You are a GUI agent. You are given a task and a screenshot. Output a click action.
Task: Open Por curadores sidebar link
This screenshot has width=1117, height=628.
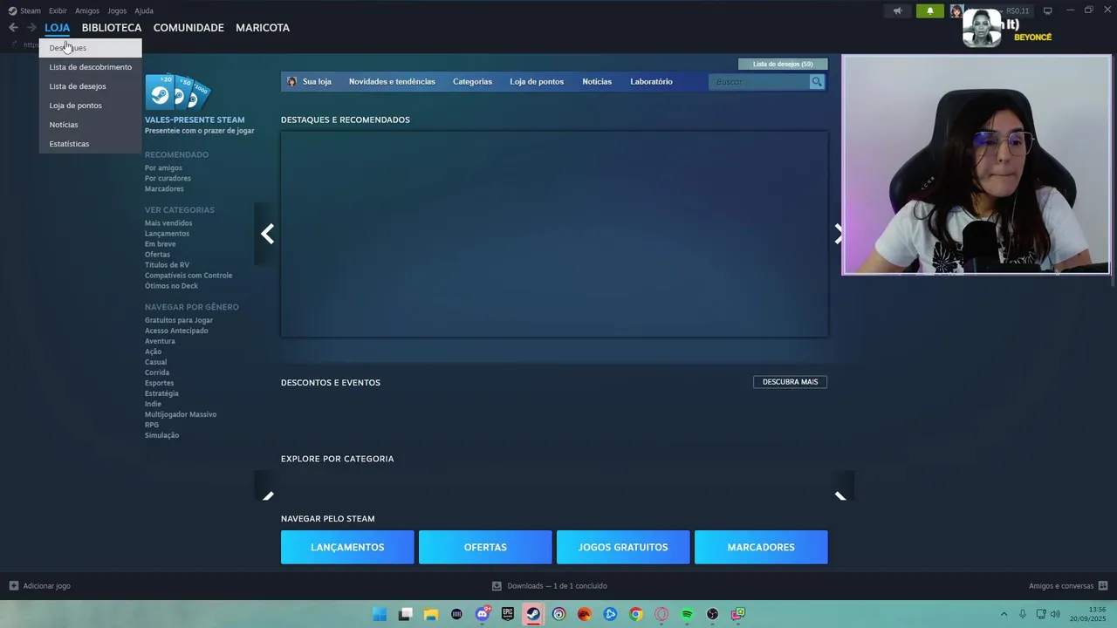point(168,179)
